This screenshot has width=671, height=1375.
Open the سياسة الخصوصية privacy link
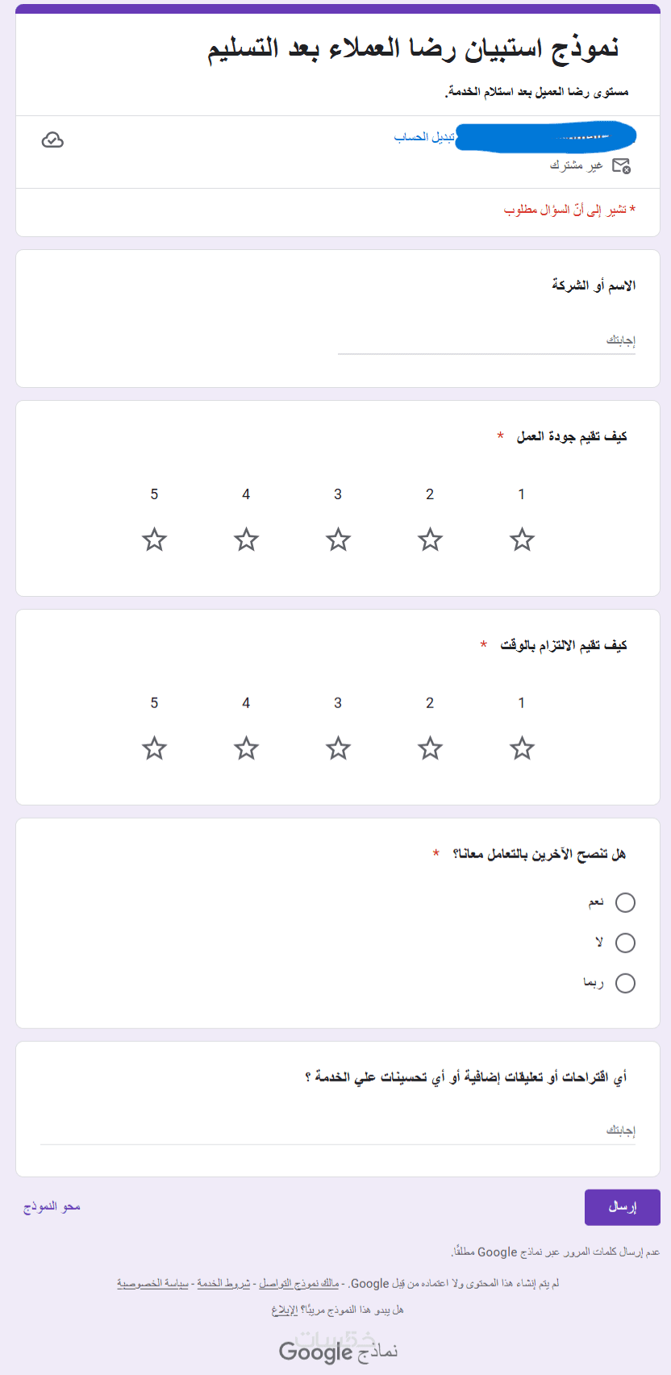pyautogui.click(x=152, y=1283)
